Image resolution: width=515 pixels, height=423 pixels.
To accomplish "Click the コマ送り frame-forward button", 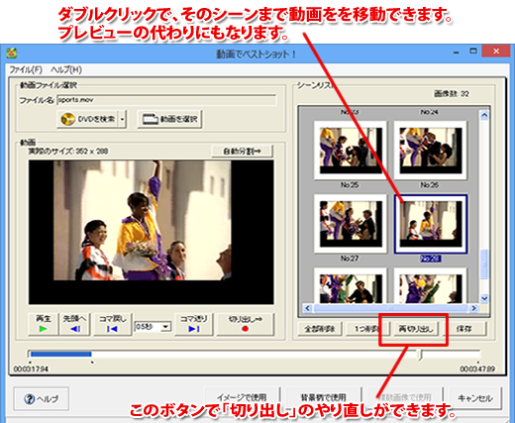I will [194, 324].
